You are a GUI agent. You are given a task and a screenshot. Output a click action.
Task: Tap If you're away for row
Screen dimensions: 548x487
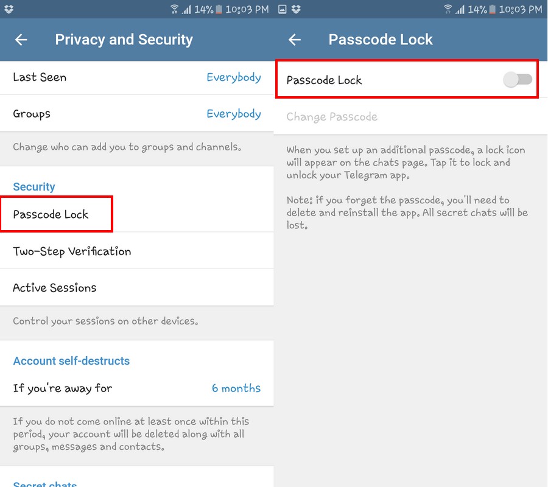(x=136, y=388)
